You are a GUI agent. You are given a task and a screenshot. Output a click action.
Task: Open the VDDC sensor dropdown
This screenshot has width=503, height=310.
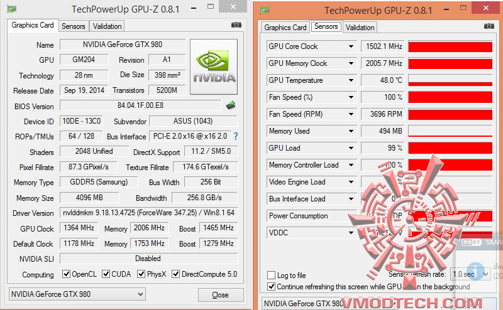(351, 233)
